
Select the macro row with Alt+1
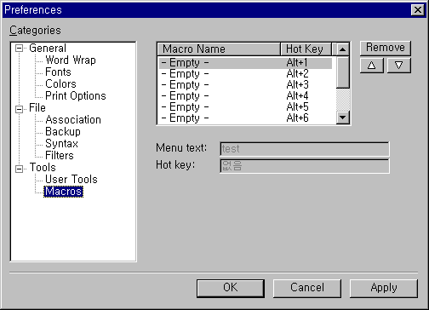(x=245, y=63)
